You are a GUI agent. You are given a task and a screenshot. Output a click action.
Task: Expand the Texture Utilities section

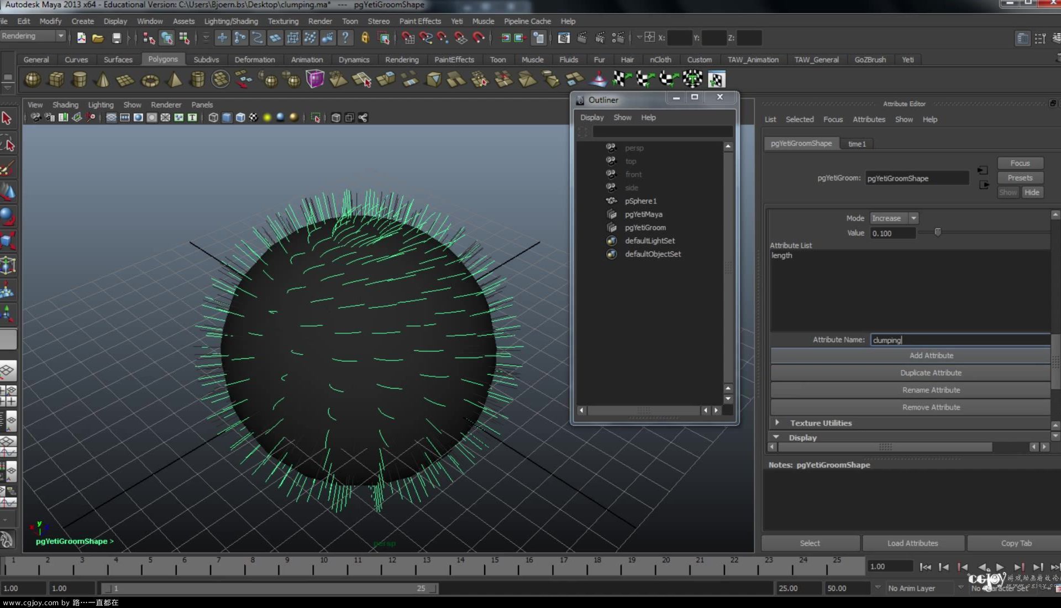pyautogui.click(x=777, y=423)
